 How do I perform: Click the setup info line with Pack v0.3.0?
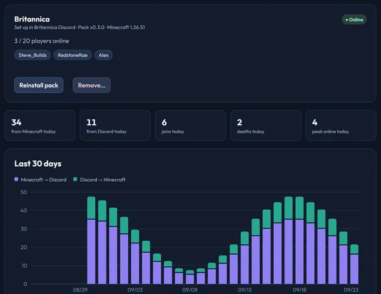[x=79, y=27]
